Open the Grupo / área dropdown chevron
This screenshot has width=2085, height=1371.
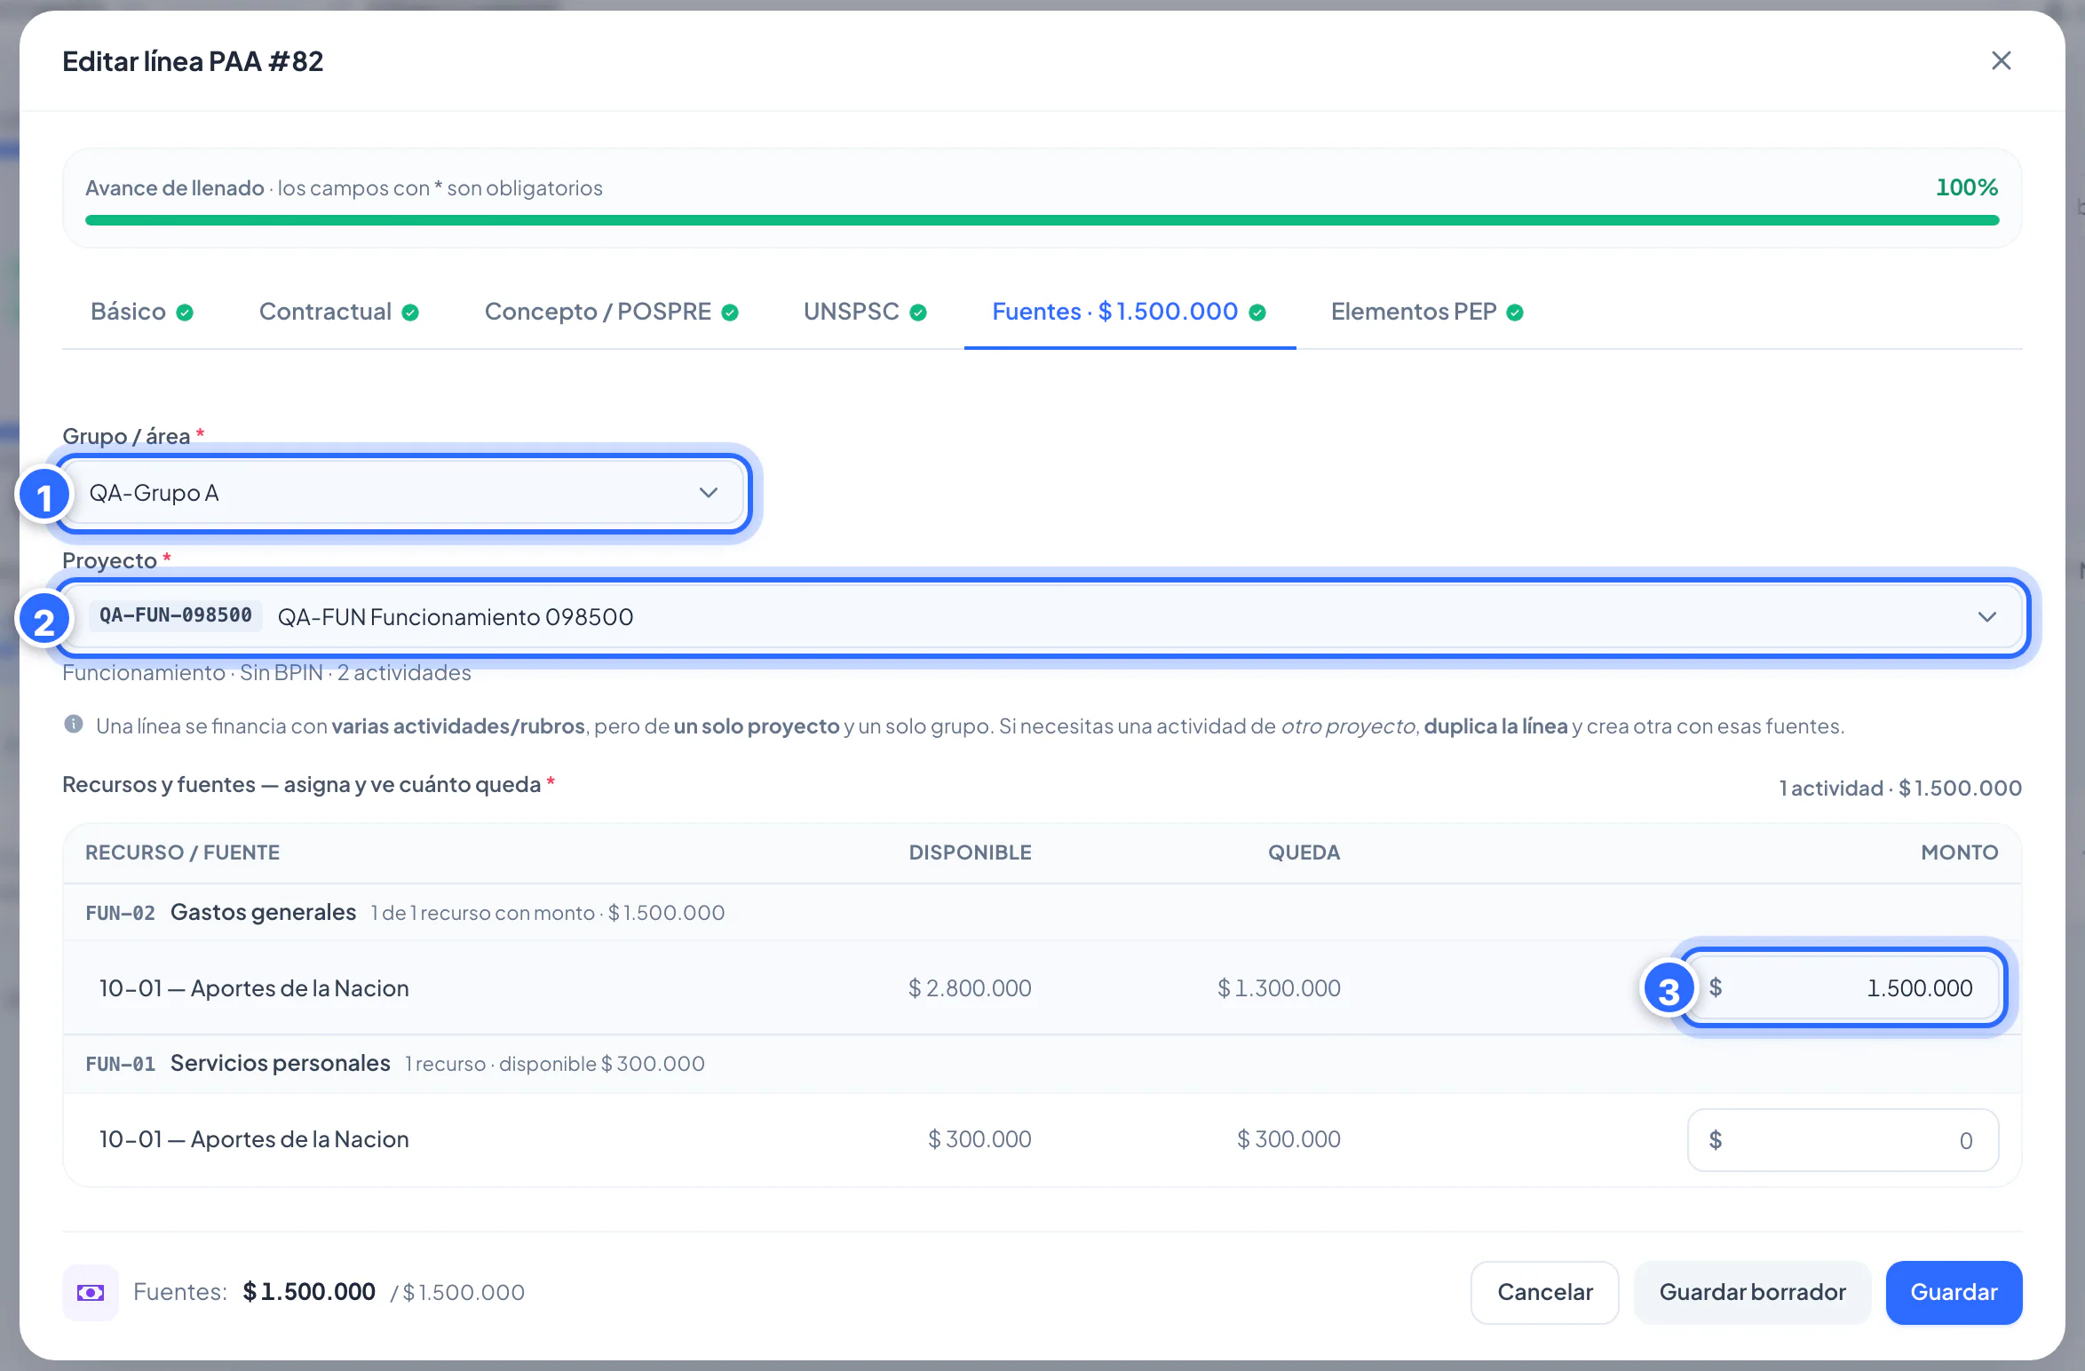point(708,493)
